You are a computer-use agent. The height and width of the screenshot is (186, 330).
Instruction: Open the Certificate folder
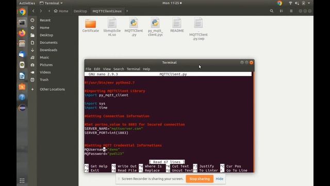[x=91, y=26]
